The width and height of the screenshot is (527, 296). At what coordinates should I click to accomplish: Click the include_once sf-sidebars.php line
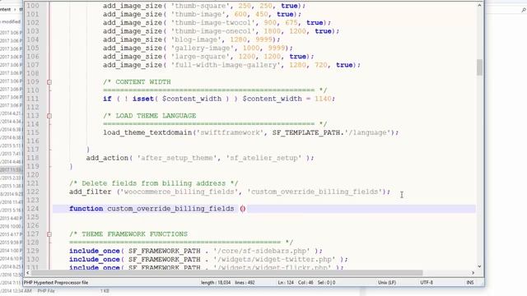click(196, 251)
